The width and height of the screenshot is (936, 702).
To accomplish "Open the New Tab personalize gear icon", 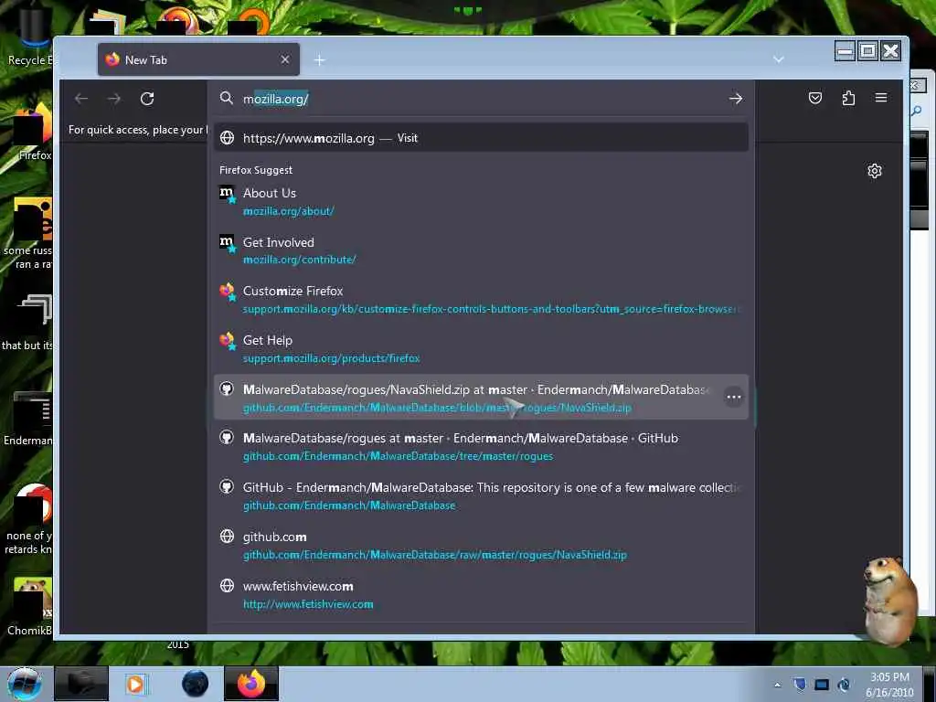I will tap(875, 171).
